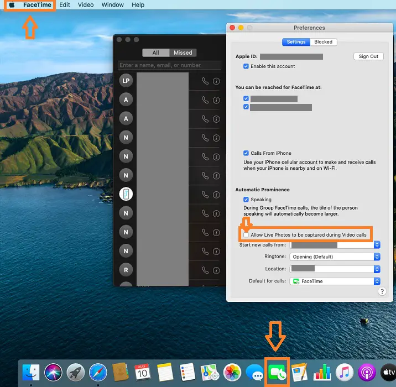The width and height of the screenshot is (396, 387).
Task: Launch Photos app from the Dock
Action: [x=232, y=372]
